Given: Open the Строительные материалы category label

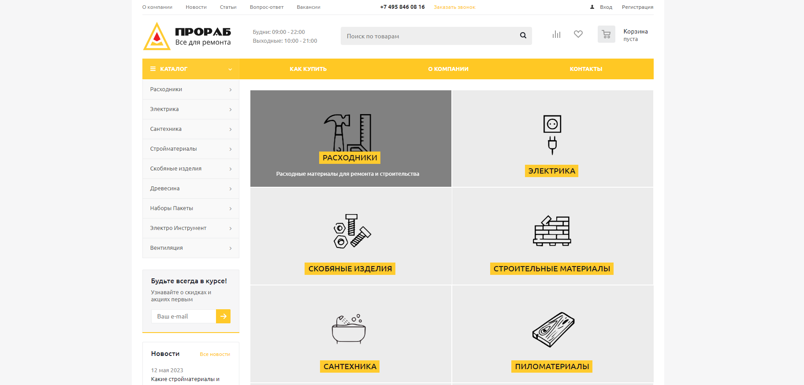Looking at the screenshot, I should click(x=552, y=269).
